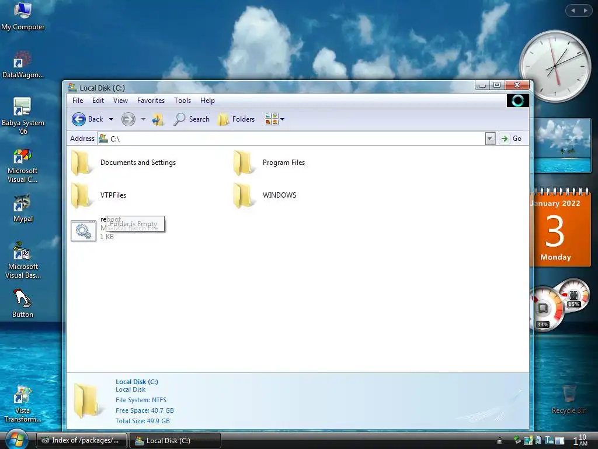Click the TL tray icon

[549, 440]
